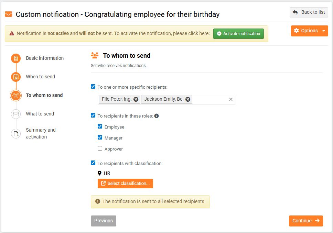
Task: Remove File Peter, Ing. recipient tag
Action: coord(136,99)
